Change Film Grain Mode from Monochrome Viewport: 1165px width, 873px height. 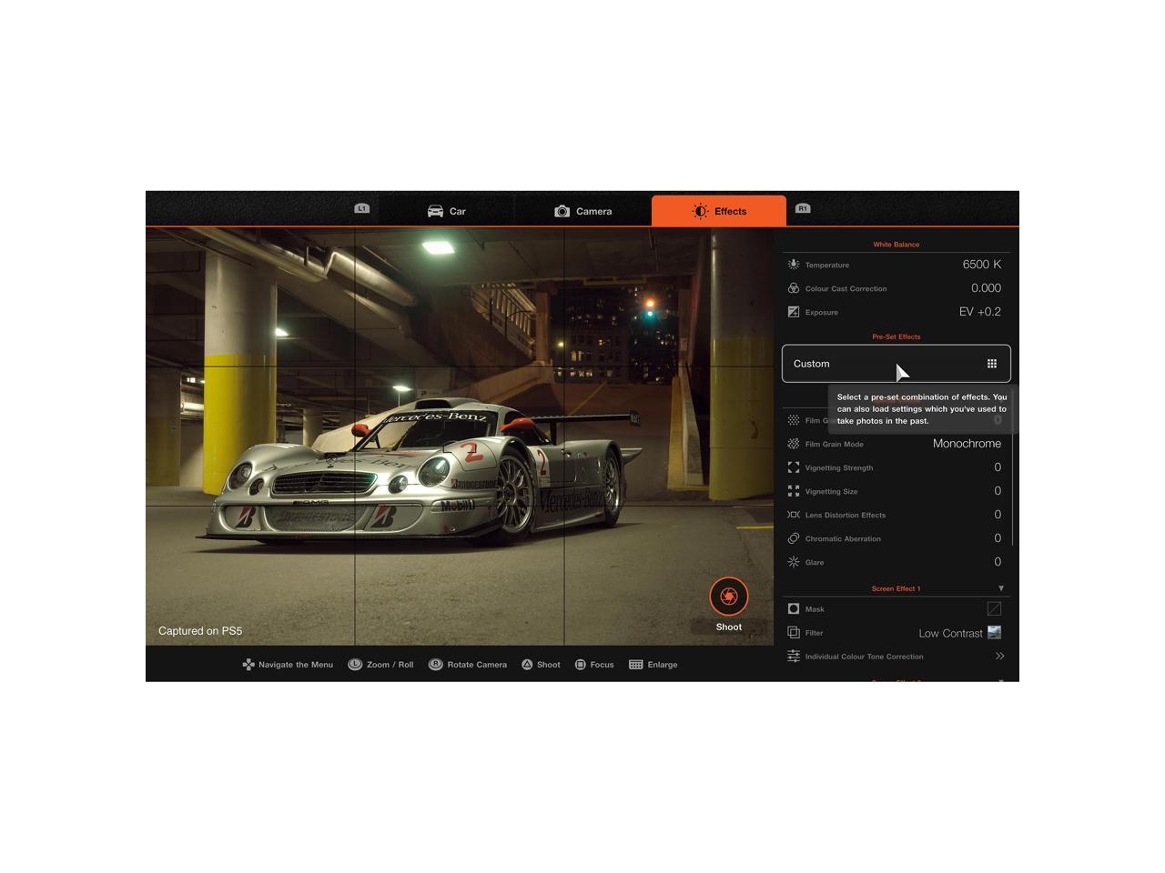tap(966, 444)
